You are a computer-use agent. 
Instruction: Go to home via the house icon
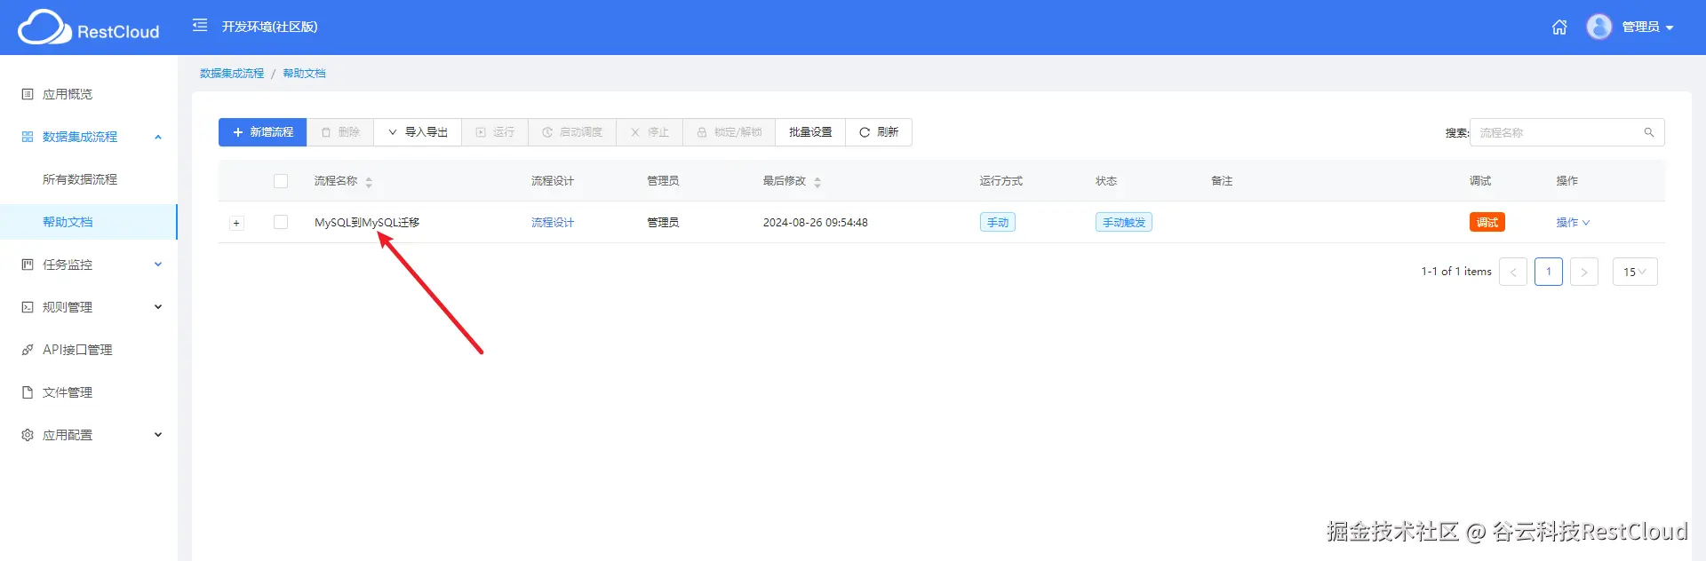click(1559, 28)
